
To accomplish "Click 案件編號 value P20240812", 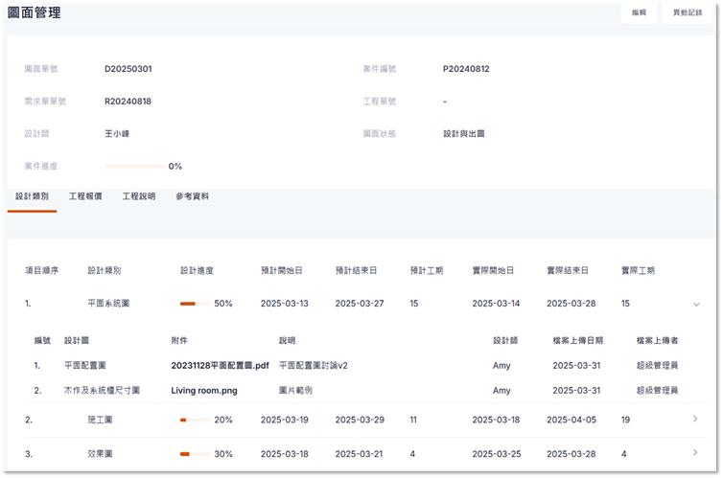I will pyautogui.click(x=467, y=69).
